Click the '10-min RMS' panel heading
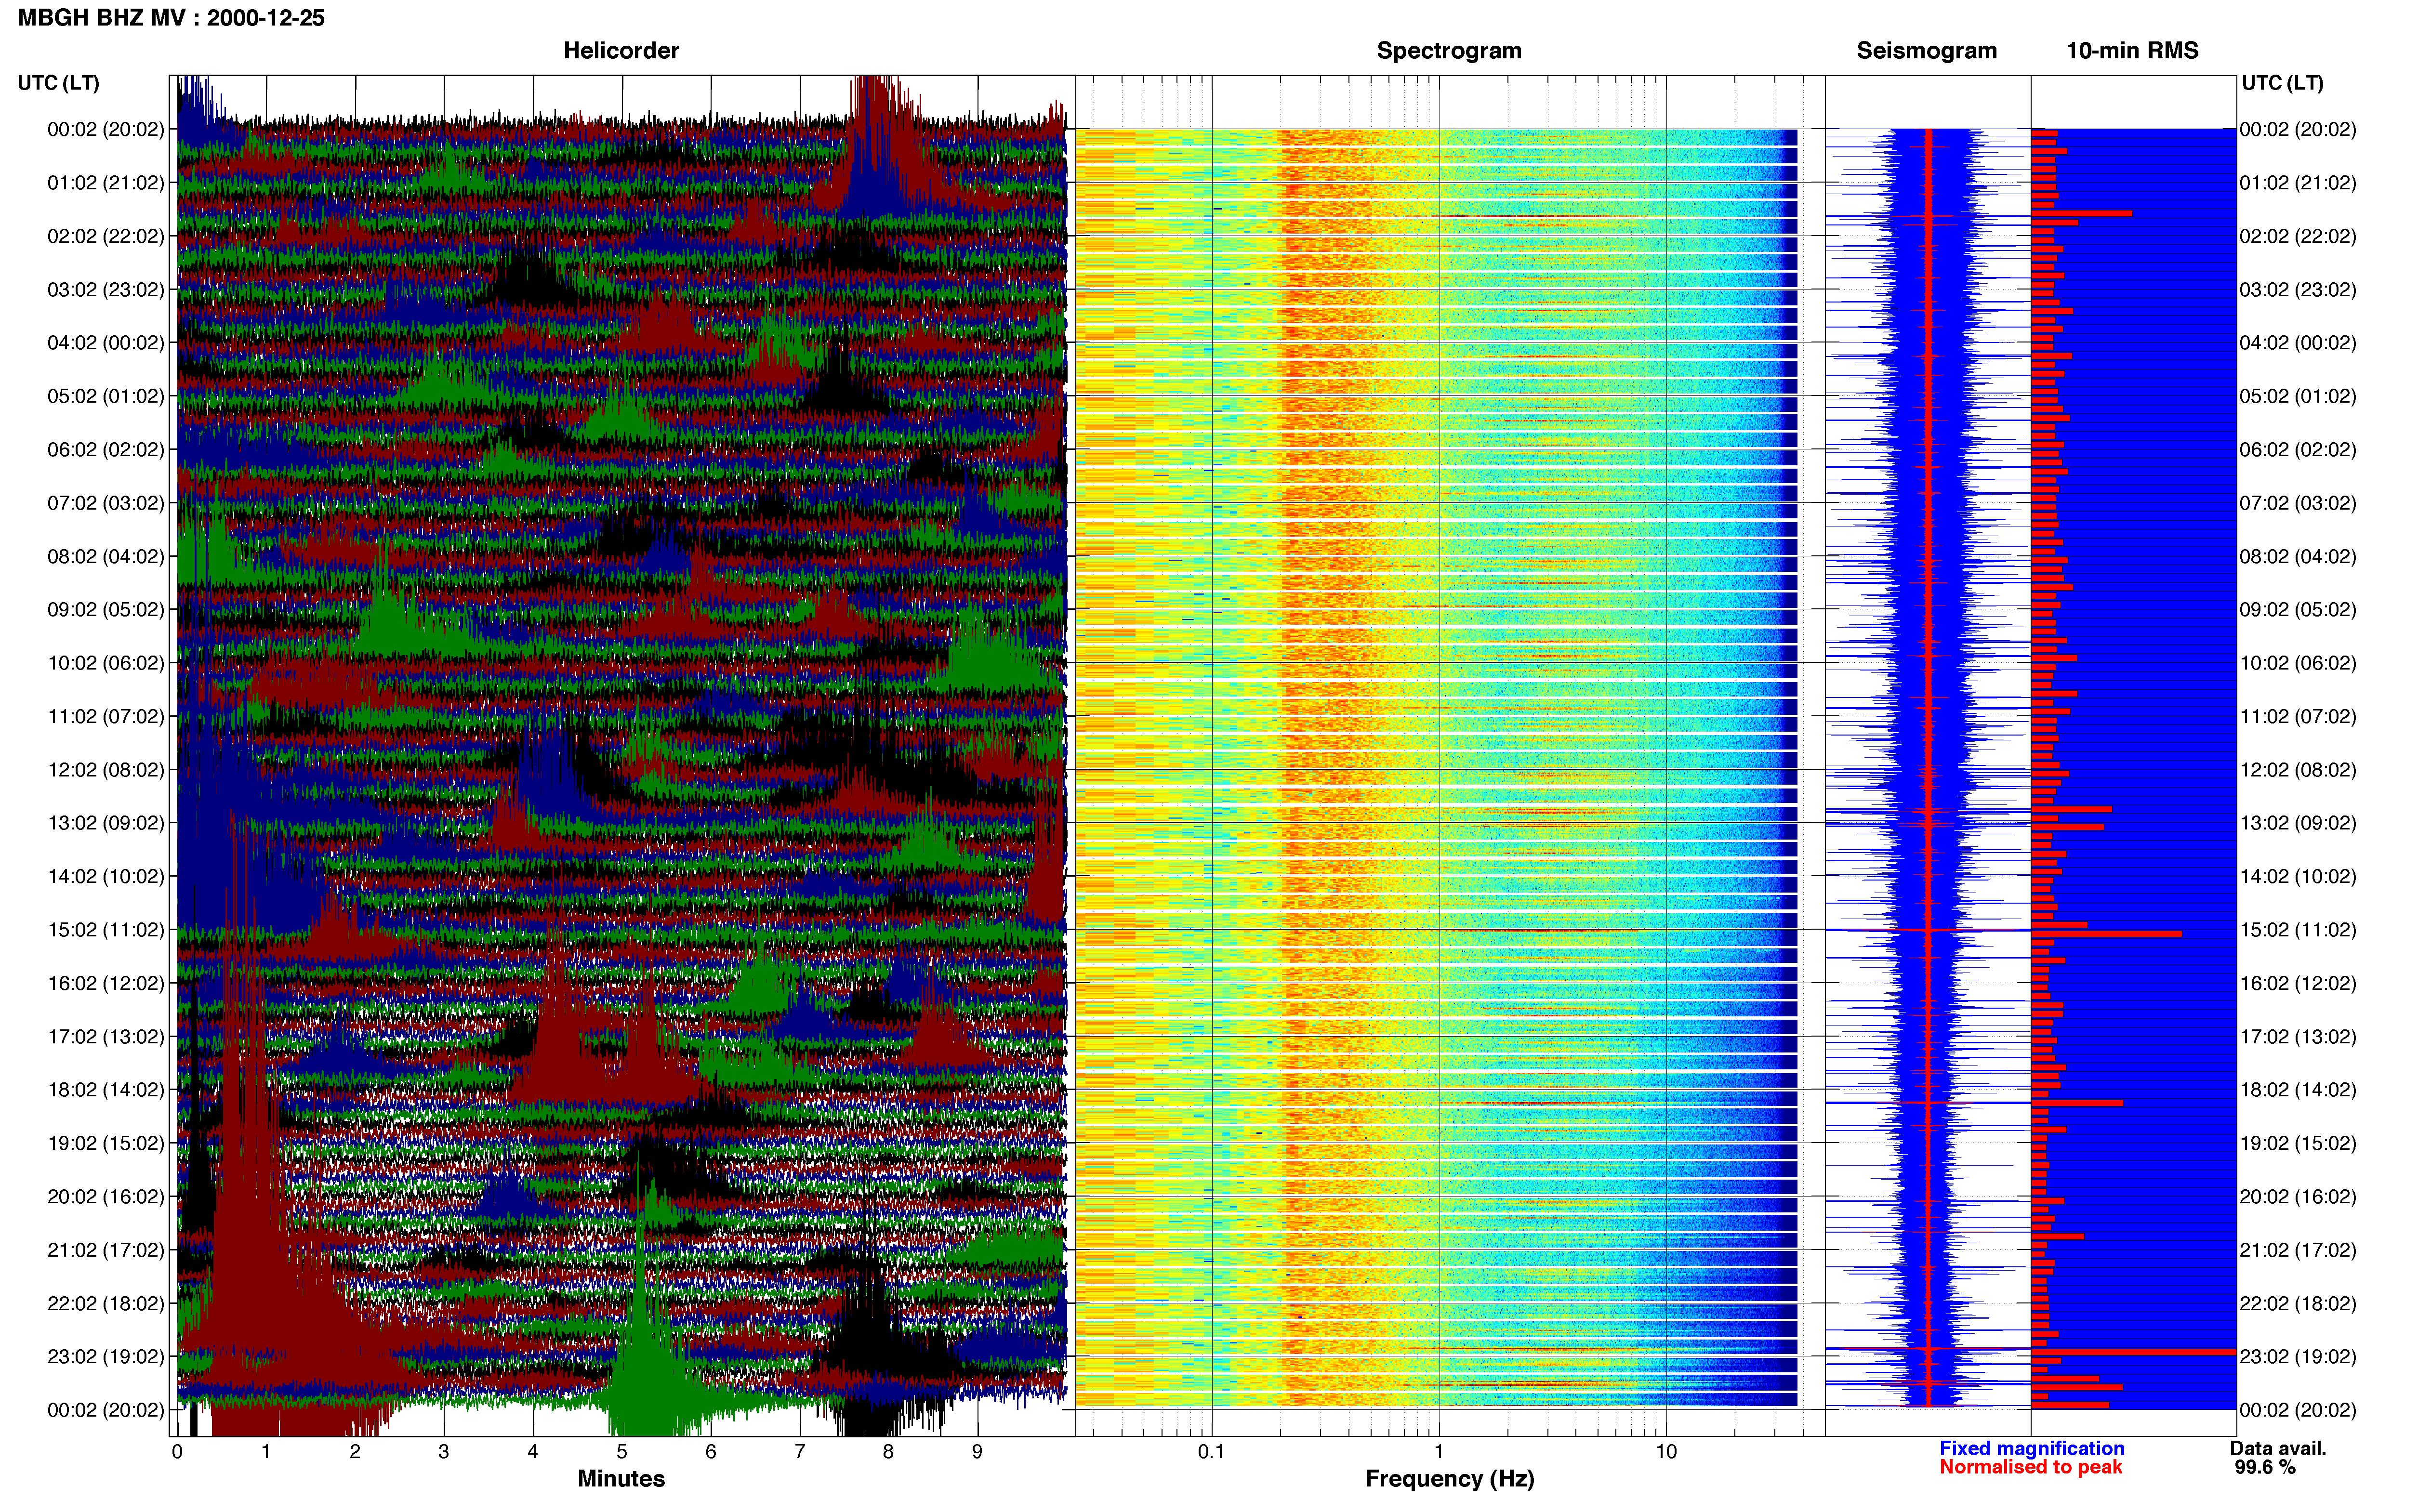This screenshot has height=1512, width=2418. pyautogui.click(x=2132, y=51)
